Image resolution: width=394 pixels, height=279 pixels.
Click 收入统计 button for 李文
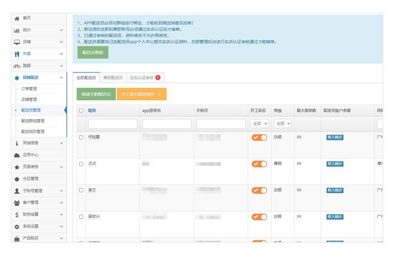point(335,190)
